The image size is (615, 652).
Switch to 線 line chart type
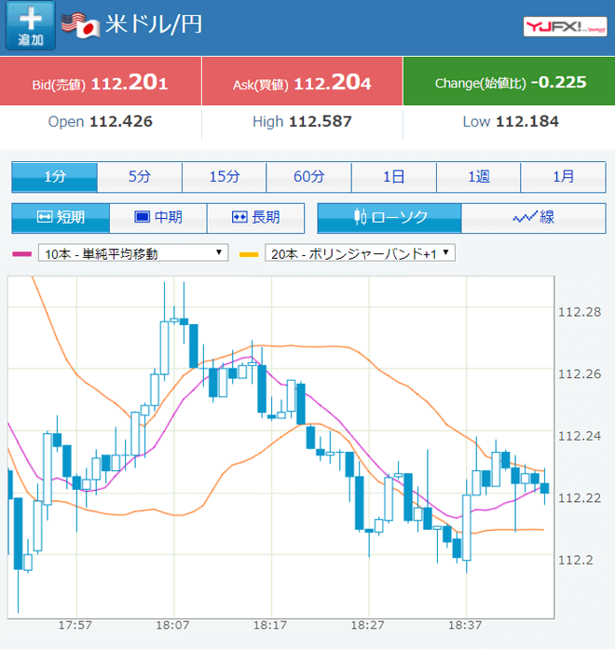pos(533,218)
